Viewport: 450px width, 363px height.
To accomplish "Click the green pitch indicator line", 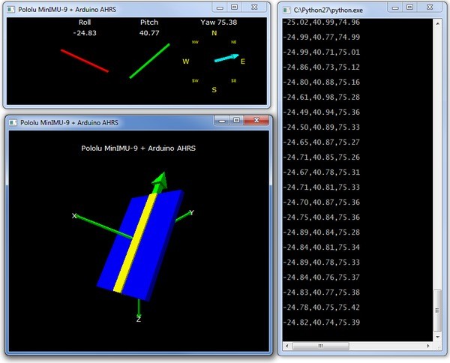I will coord(149,61).
